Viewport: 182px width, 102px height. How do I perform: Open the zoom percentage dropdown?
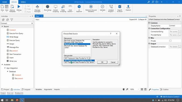tap(138, 89)
